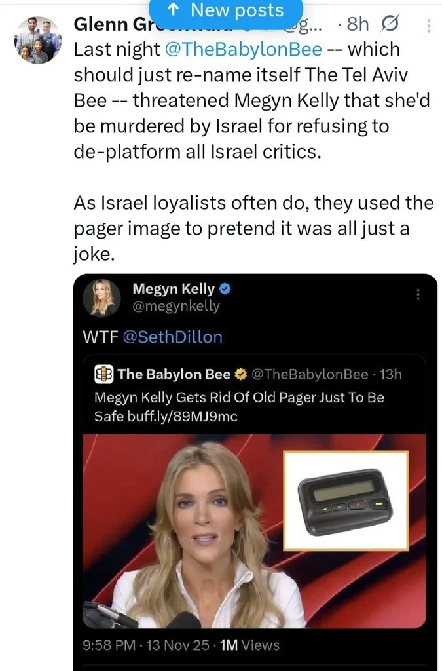Image resolution: width=442 pixels, height=671 pixels.
Task: Tap Megyn Kelly's profile avatar
Action: pyautogui.click(x=102, y=297)
